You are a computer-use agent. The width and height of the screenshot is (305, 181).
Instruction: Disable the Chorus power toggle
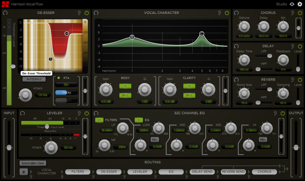click(x=300, y=13)
